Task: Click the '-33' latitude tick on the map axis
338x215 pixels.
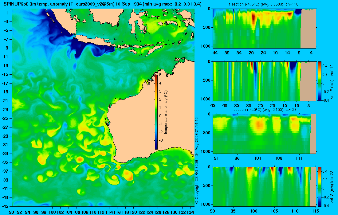Action: pos(5,153)
